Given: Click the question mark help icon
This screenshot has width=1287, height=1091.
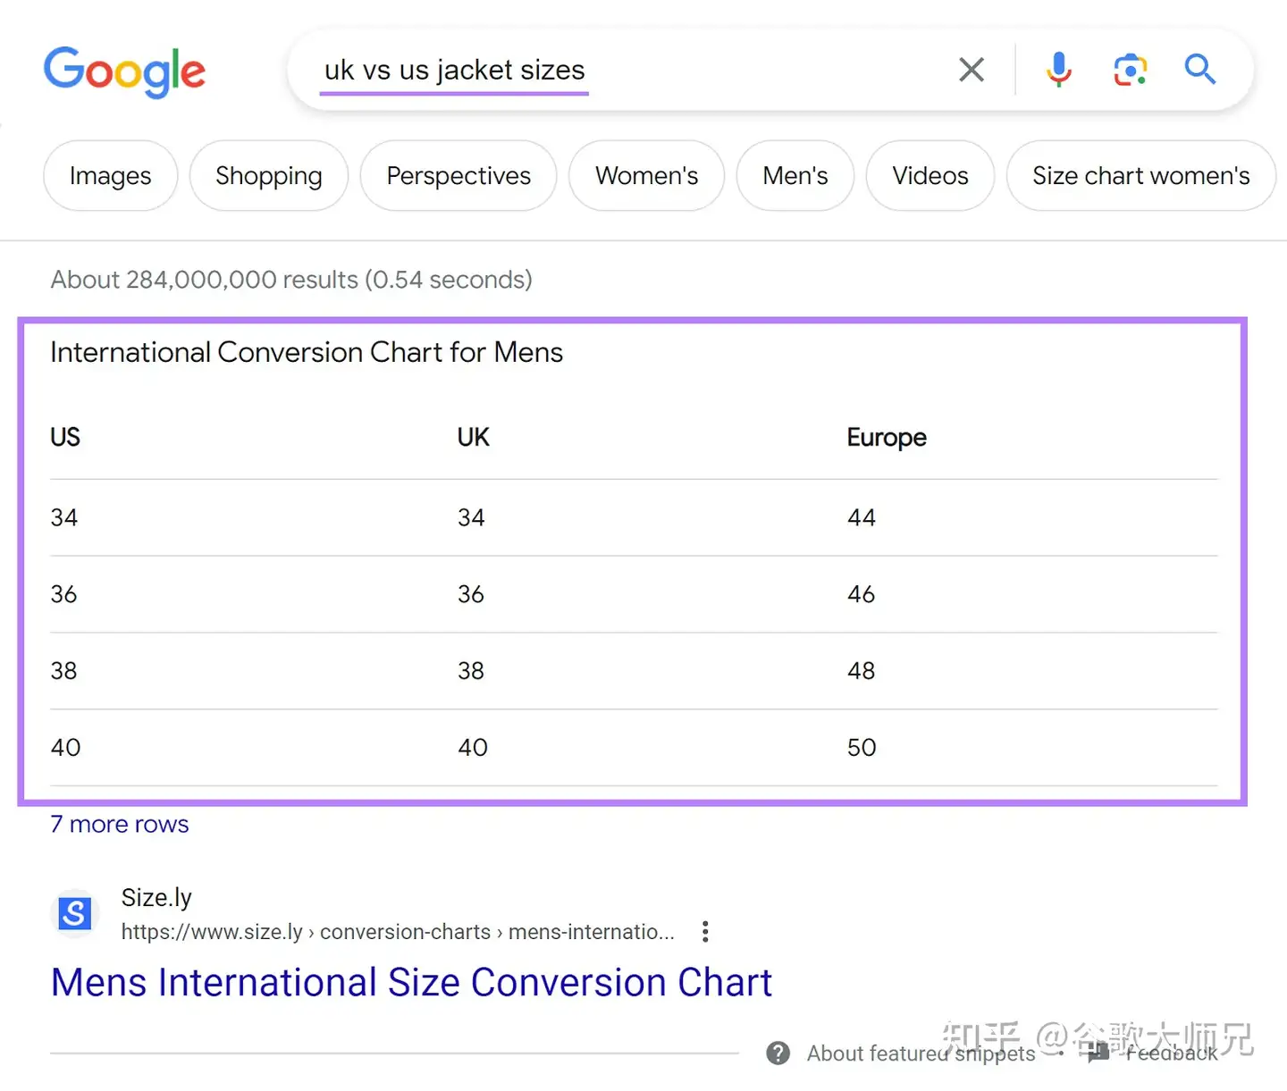Looking at the screenshot, I should click(x=778, y=1053).
